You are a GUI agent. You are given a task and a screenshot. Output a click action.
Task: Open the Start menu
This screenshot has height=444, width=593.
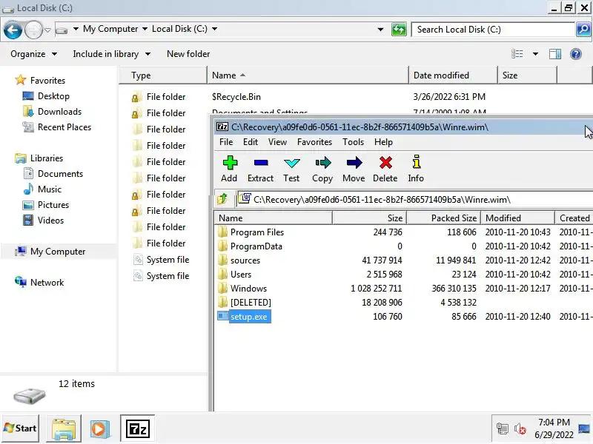coord(20,428)
